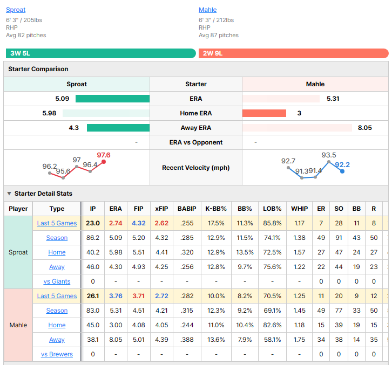Open Sproat vs Giants link
392x365 pixels.
click(x=57, y=281)
